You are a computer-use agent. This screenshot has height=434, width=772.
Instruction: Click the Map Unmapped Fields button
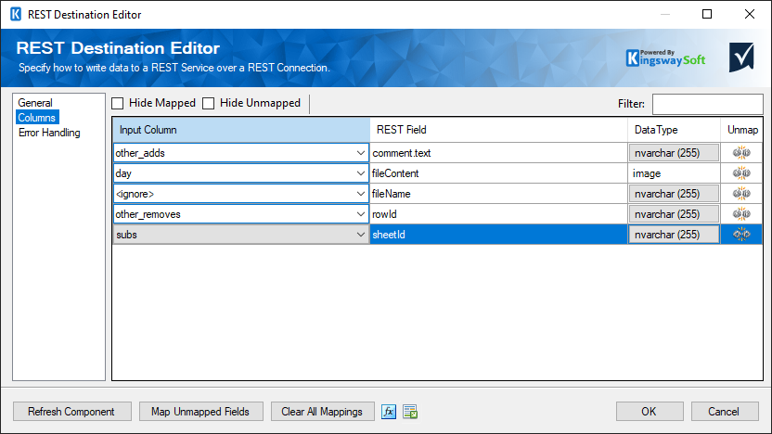(x=201, y=411)
